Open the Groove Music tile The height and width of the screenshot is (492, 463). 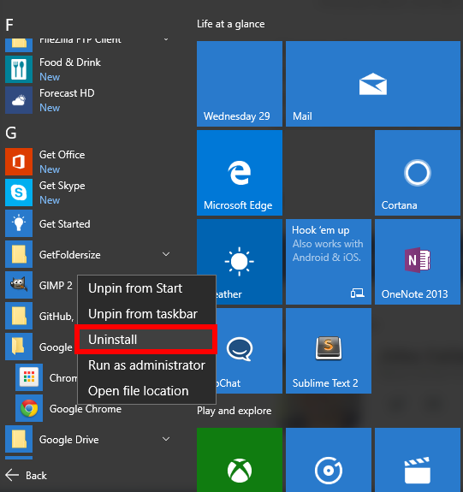[x=329, y=459]
